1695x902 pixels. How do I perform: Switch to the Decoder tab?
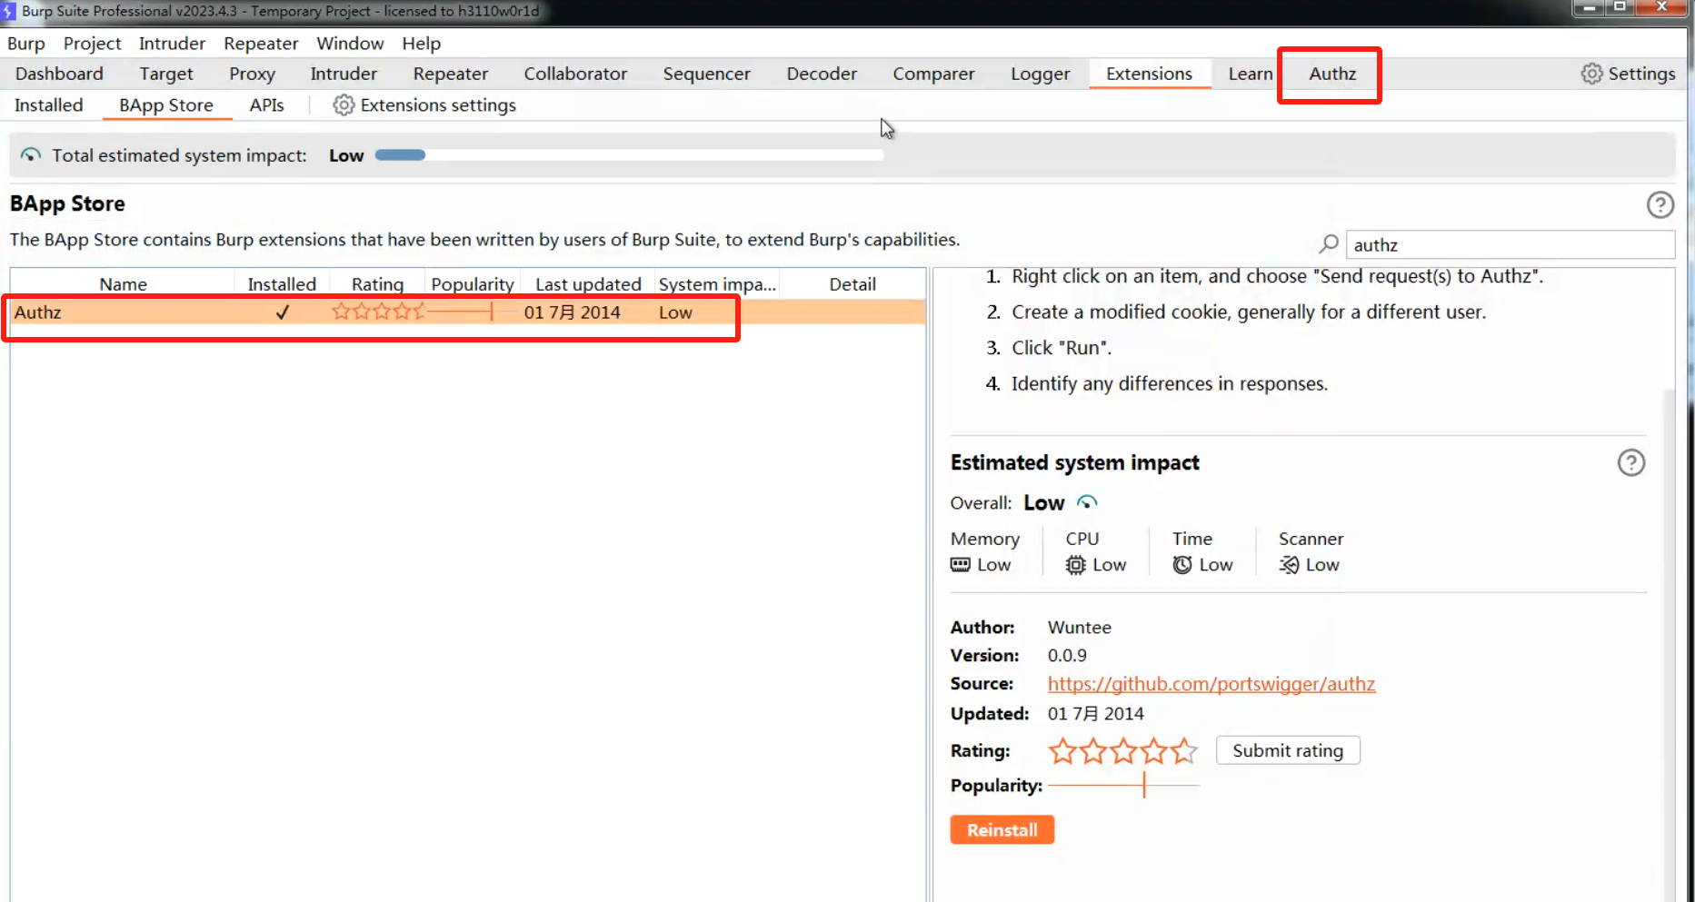[822, 74]
